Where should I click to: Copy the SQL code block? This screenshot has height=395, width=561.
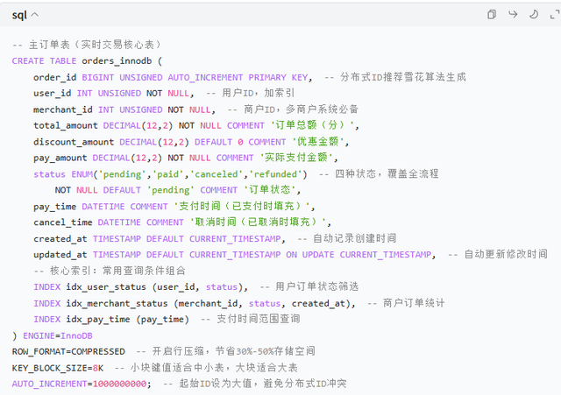pos(492,14)
